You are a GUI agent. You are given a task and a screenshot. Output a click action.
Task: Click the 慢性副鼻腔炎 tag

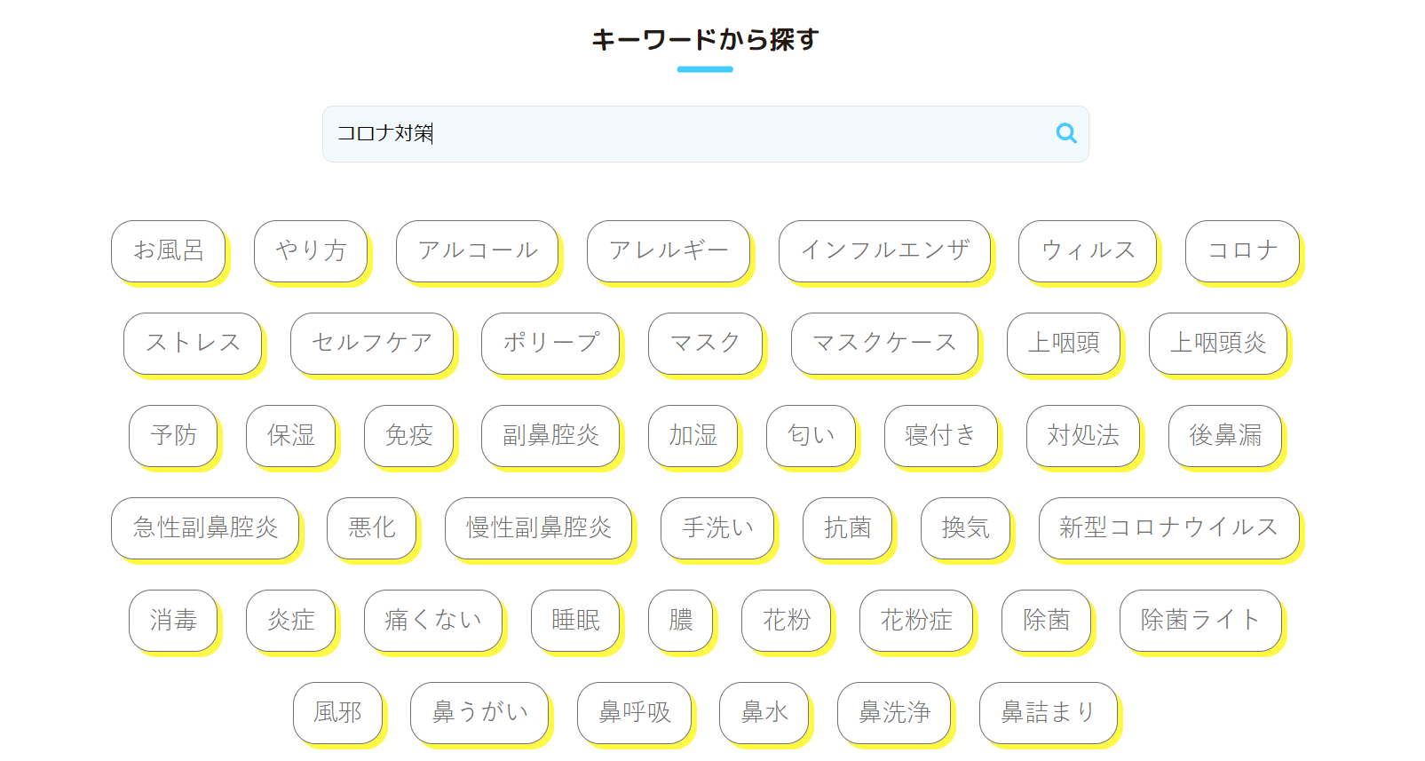click(539, 528)
